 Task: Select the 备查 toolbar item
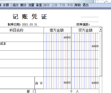[39, 5]
